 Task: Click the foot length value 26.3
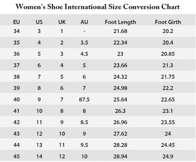(120, 111)
